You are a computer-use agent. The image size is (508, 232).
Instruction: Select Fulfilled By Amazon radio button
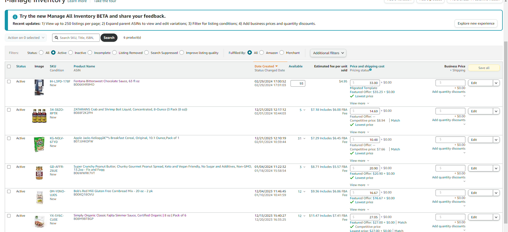[262, 53]
